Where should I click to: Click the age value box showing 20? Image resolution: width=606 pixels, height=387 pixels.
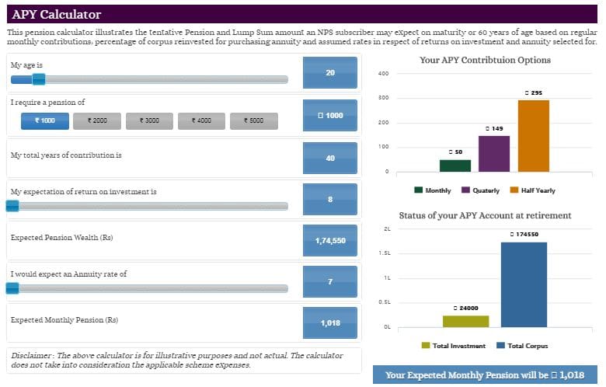(x=330, y=72)
